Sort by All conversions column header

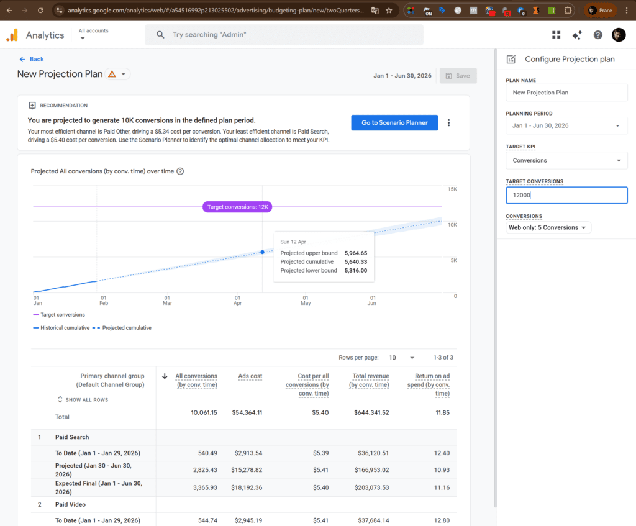click(196, 380)
